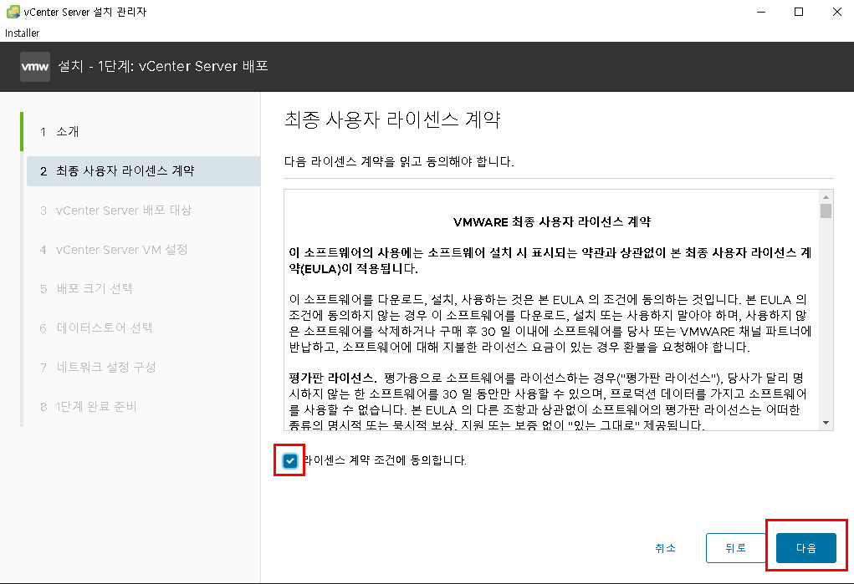Close the vCenter Server installer window
Viewport: 854px width, 584px height.
(837, 12)
